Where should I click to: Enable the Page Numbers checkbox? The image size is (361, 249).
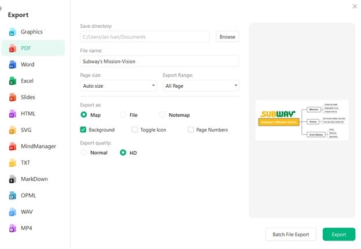coord(191,129)
